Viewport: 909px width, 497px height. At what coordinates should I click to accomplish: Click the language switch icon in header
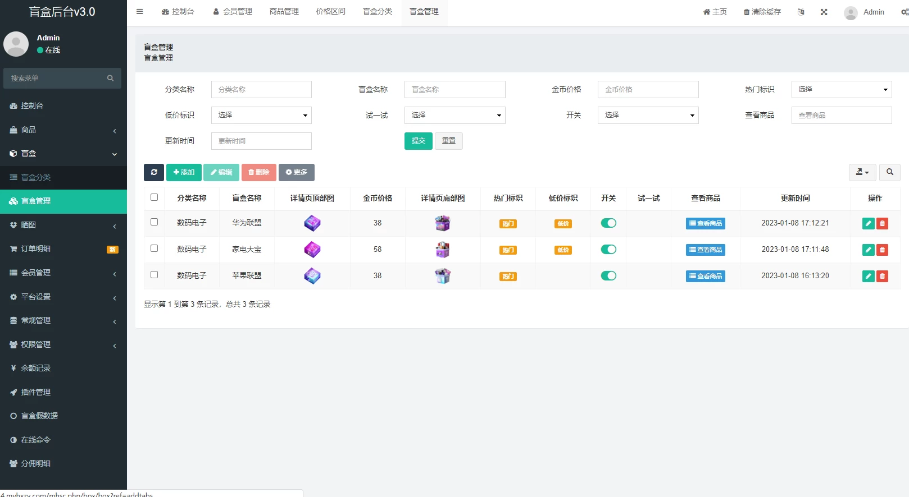(801, 12)
